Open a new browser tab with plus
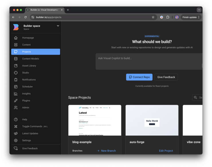The width and height of the screenshot is (212, 167). 68,10
